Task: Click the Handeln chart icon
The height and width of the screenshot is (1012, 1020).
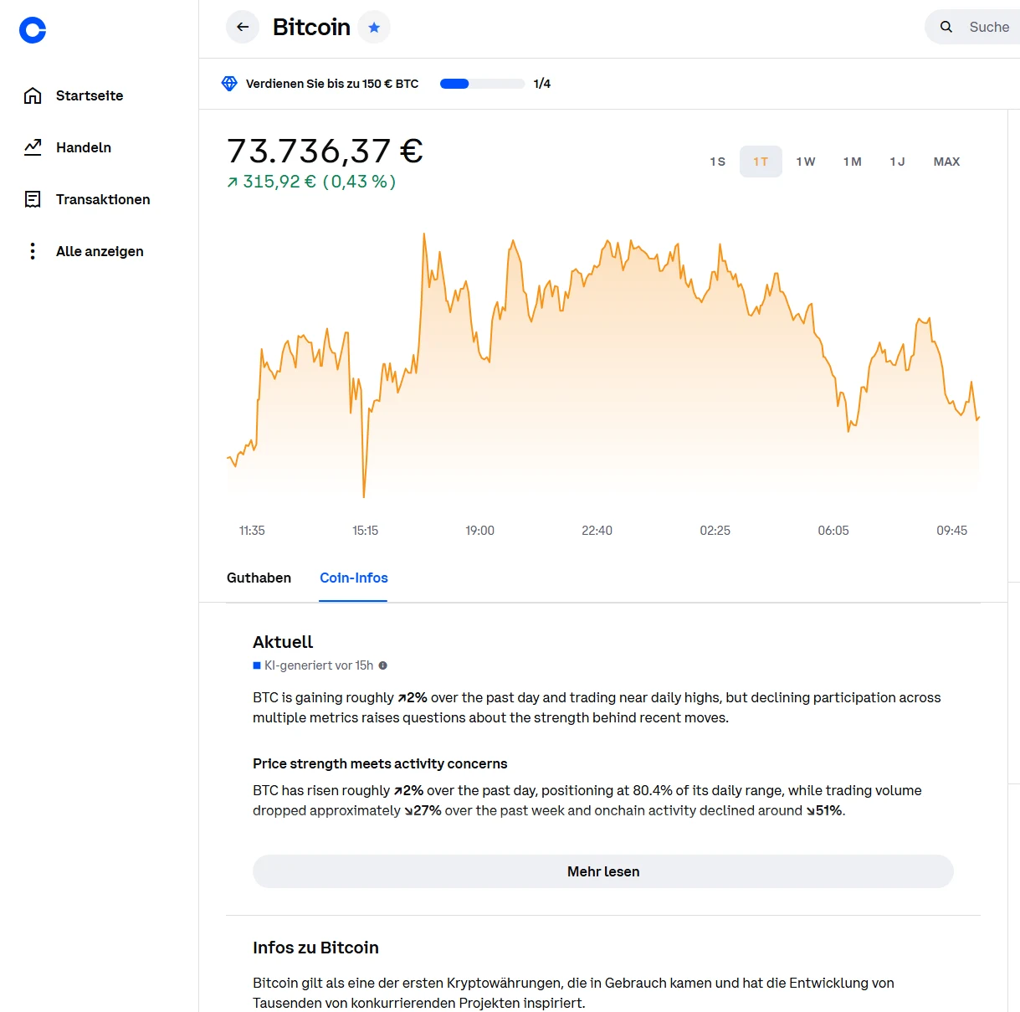Action: point(33,147)
